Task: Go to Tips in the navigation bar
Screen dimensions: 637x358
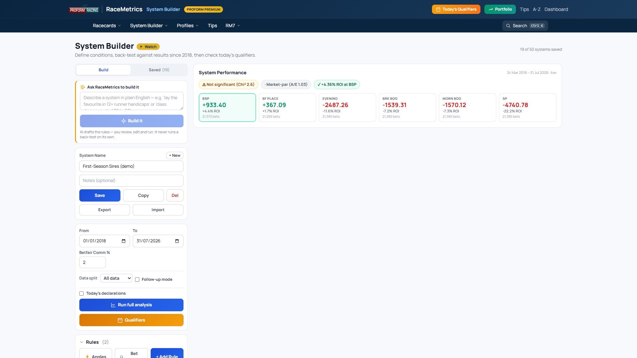Action: 212,26
